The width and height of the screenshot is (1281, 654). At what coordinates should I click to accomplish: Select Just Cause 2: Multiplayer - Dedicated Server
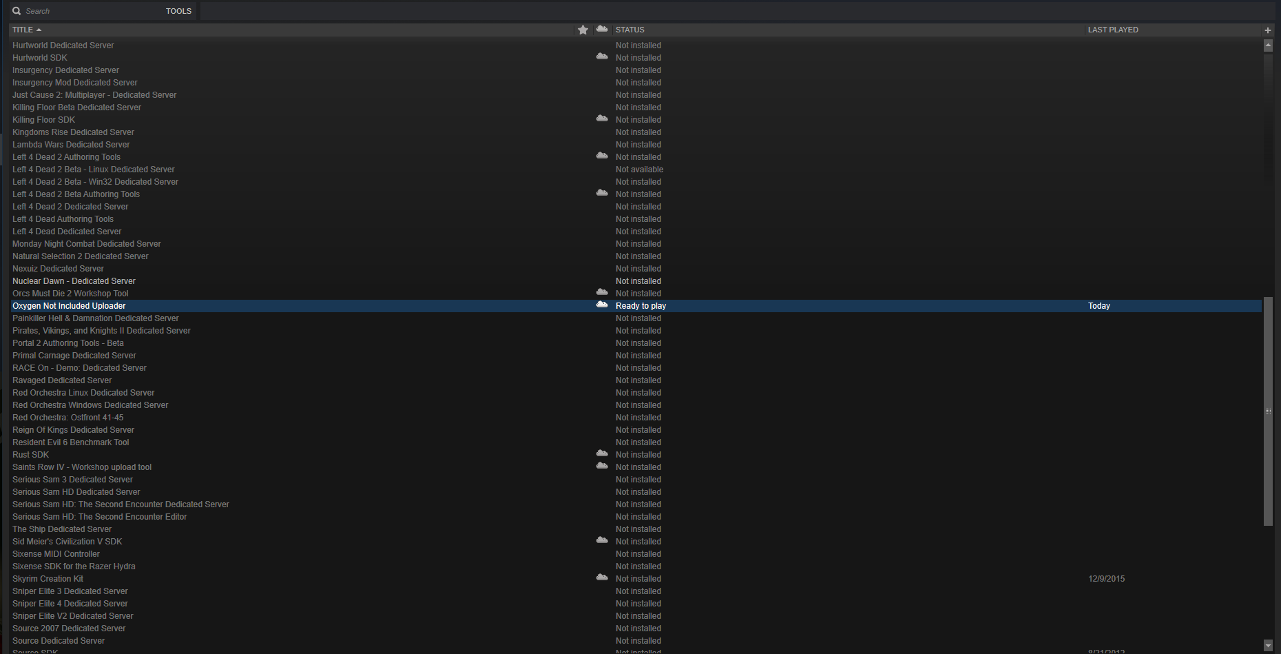pyautogui.click(x=94, y=95)
